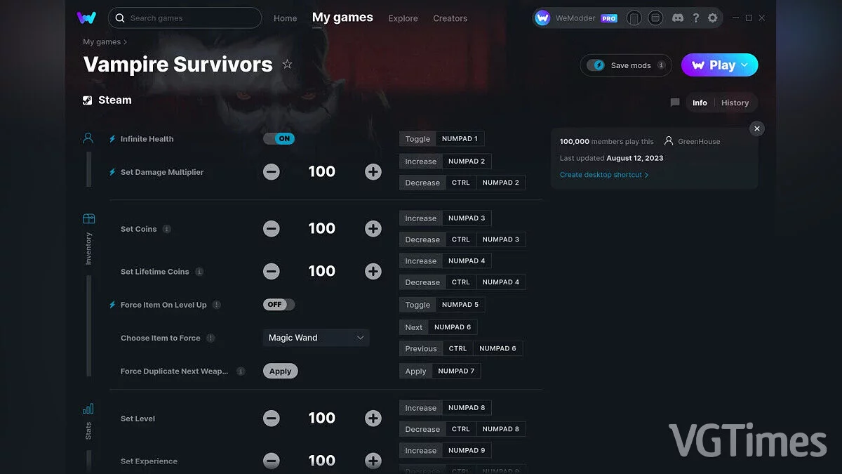Close the GreenHouse members popup
The height and width of the screenshot is (474, 842).
pyautogui.click(x=756, y=129)
